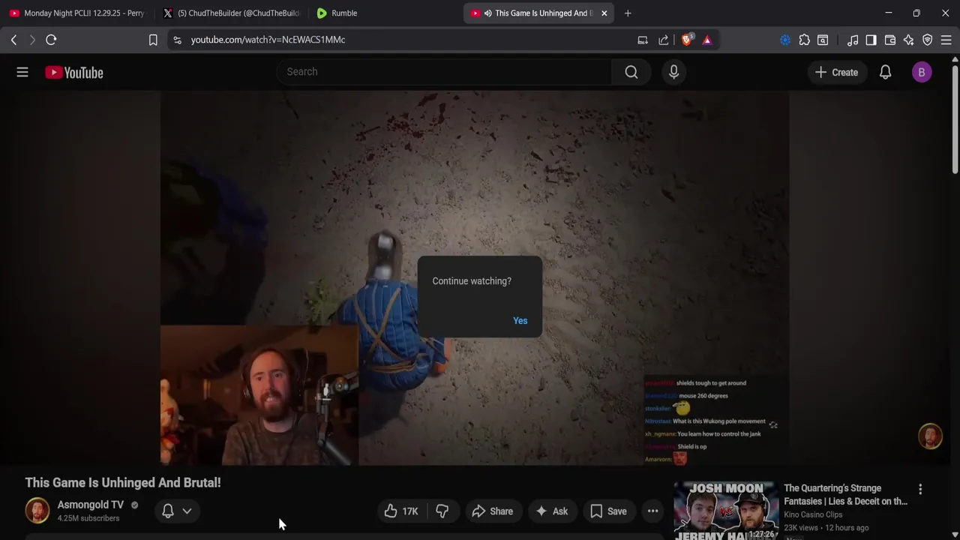
Task: Click the browser Back arrow
Action: [13, 40]
